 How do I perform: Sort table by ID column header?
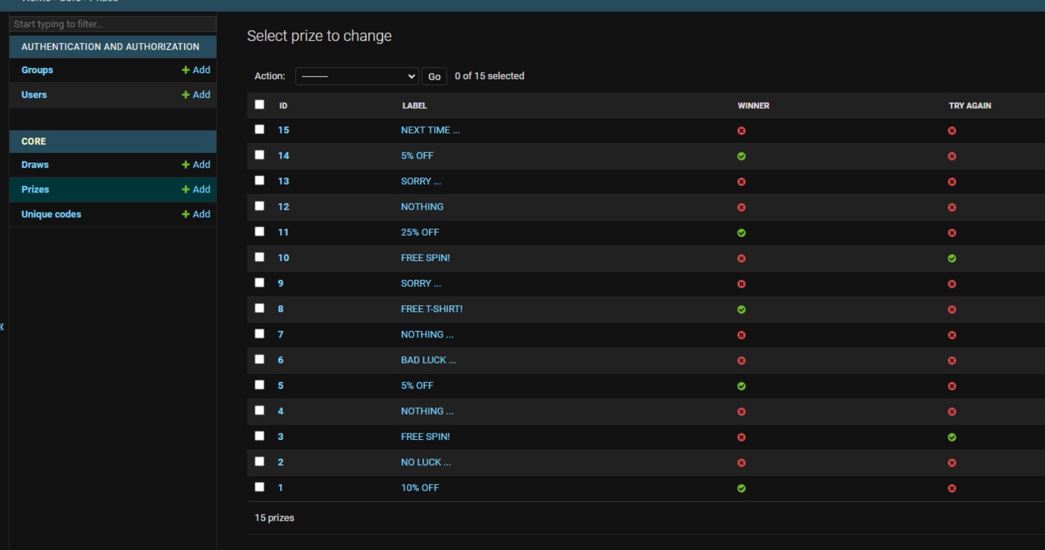point(283,106)
